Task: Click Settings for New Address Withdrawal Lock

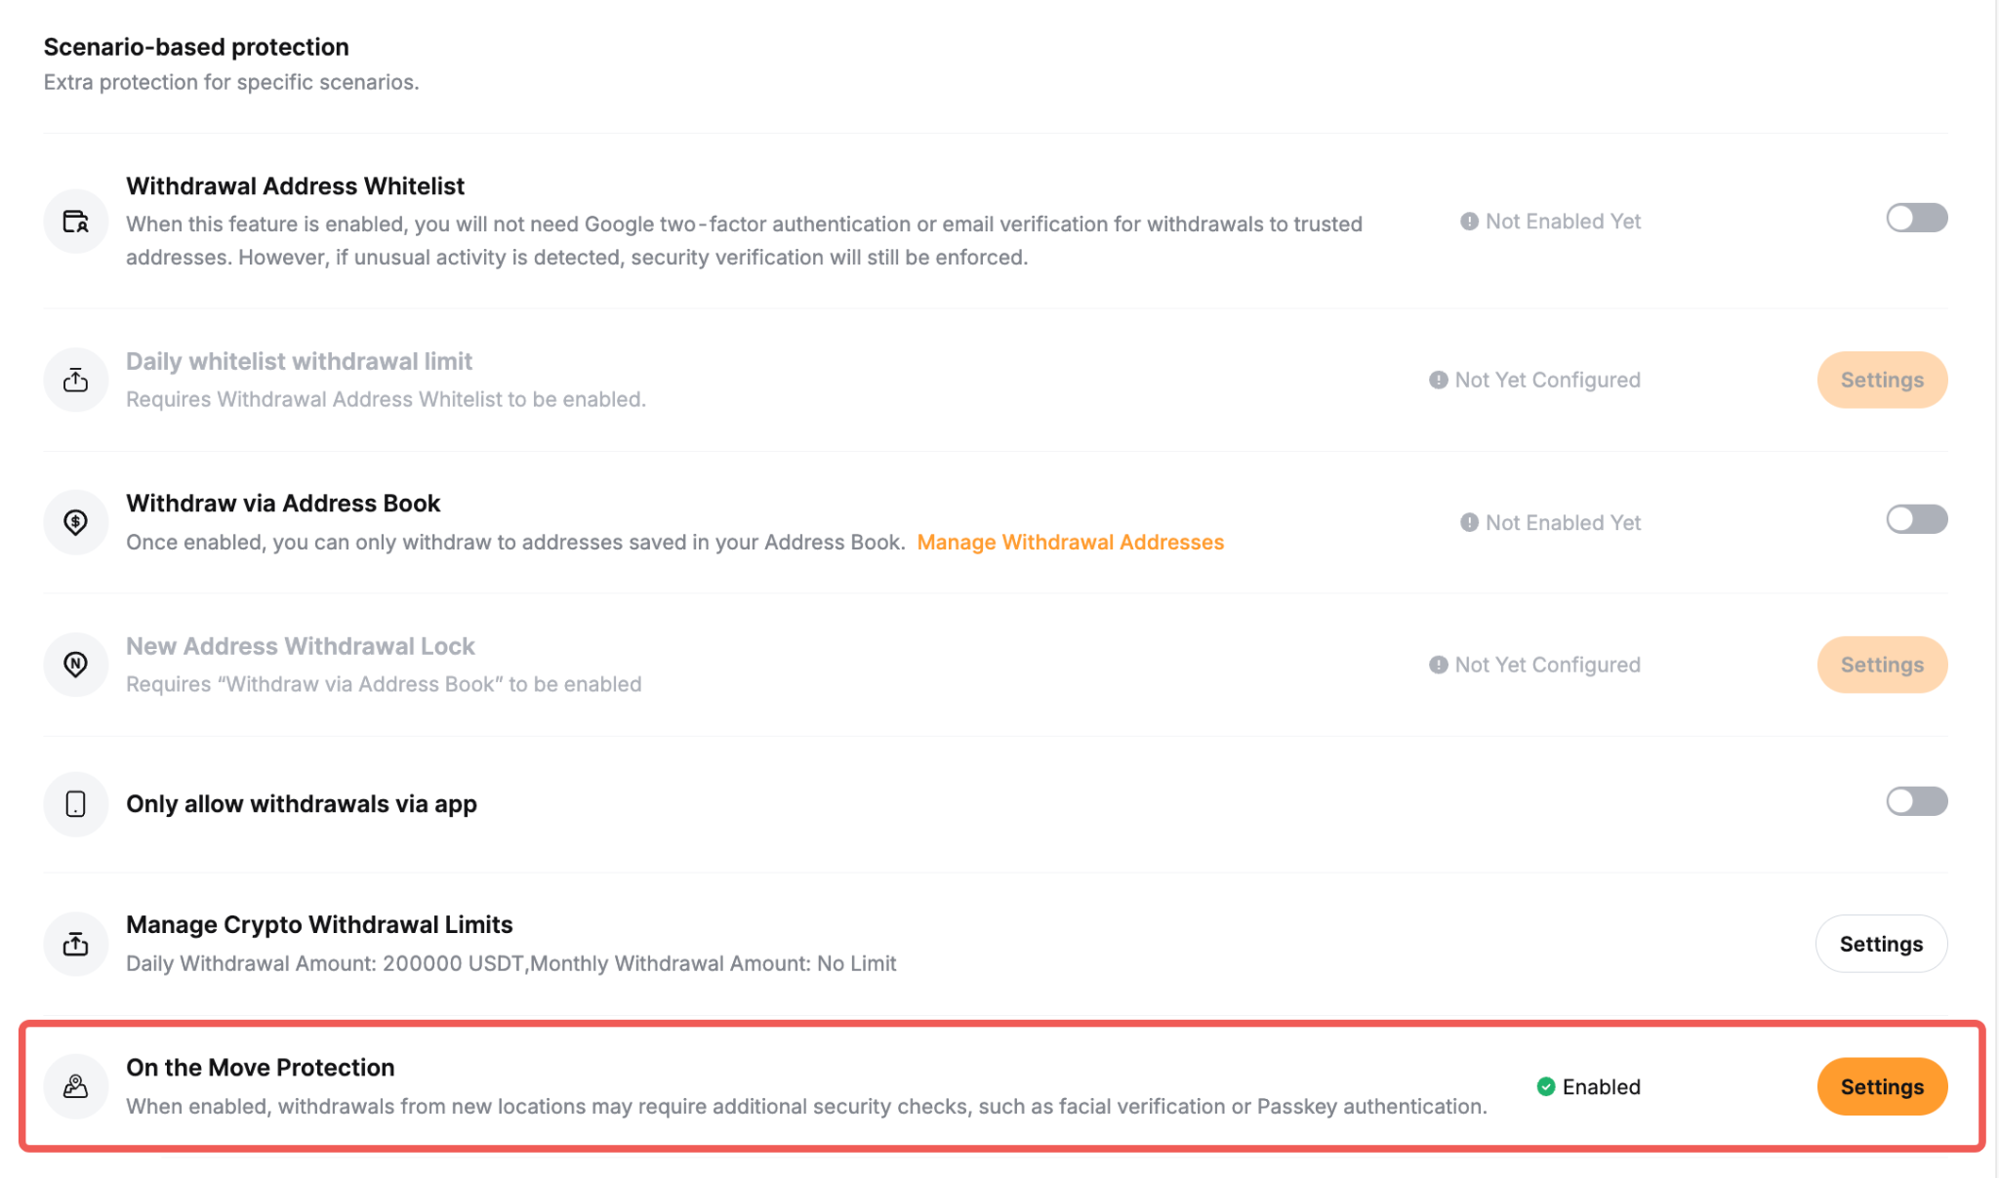Action: (1882, 665)
